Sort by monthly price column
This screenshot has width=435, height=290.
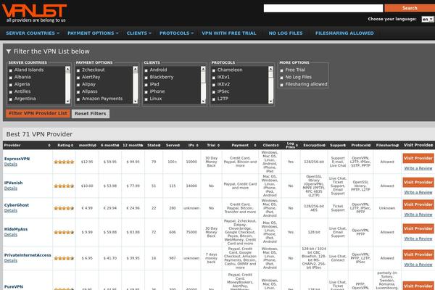coord(88,146)
